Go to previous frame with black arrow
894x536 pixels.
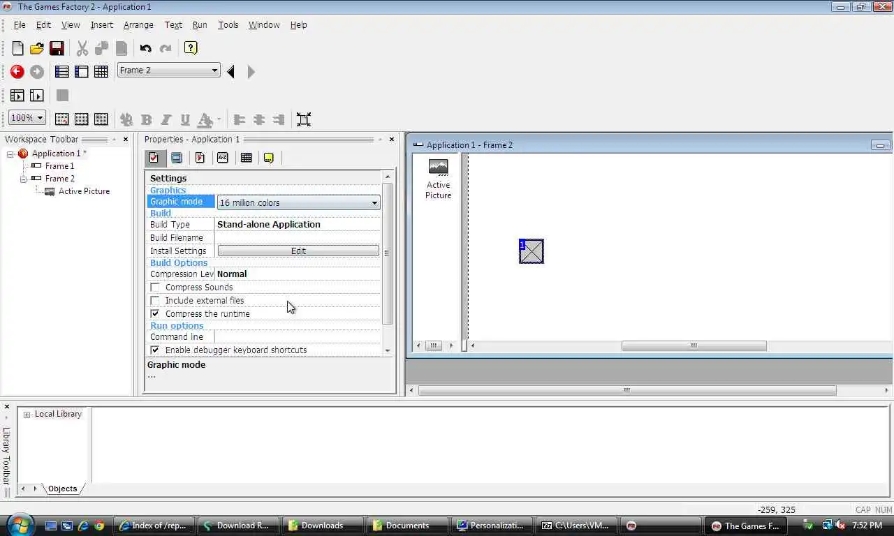231,71
